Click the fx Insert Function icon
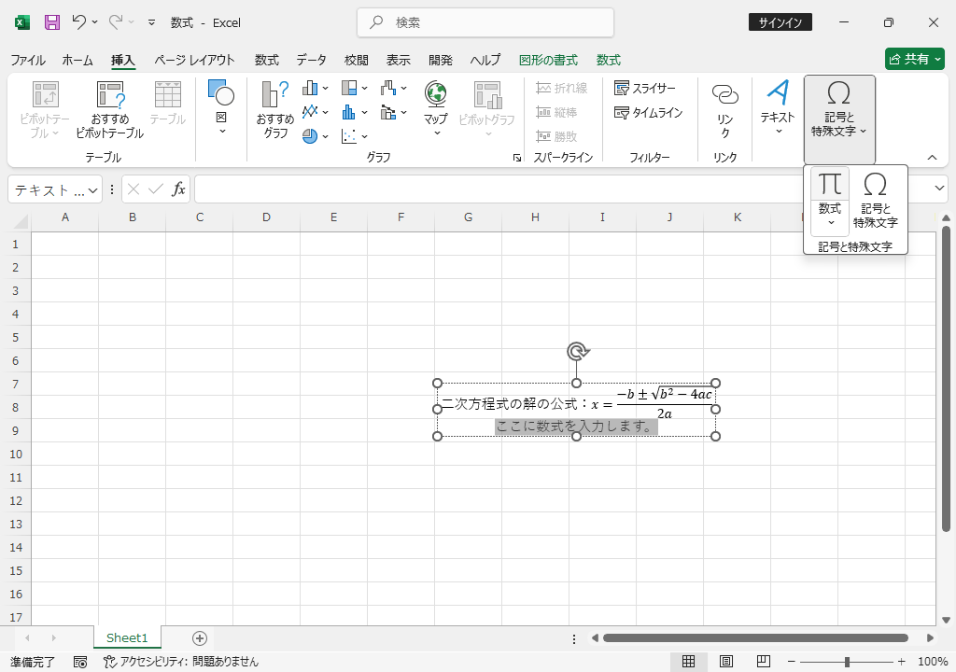 coord(178,189)
